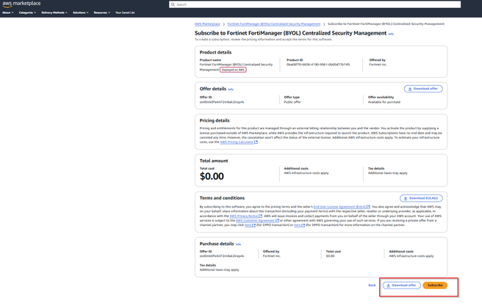The image size is (482, 306).
Task: Focus the Marketplace search field
Action: coord(314,4)
